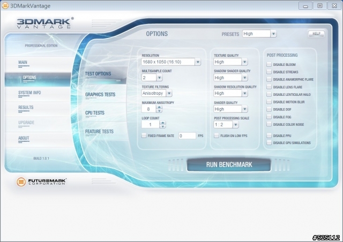This screenshot has width=343, height=242.
Task: Click the 3DMark Vantage title bar icon
Action: (5, 5)
